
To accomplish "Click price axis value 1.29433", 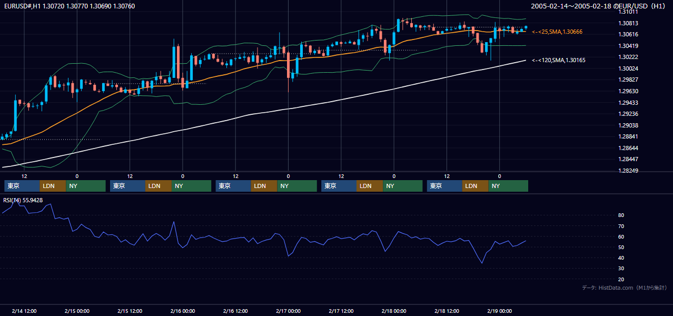I will [628, 103].
